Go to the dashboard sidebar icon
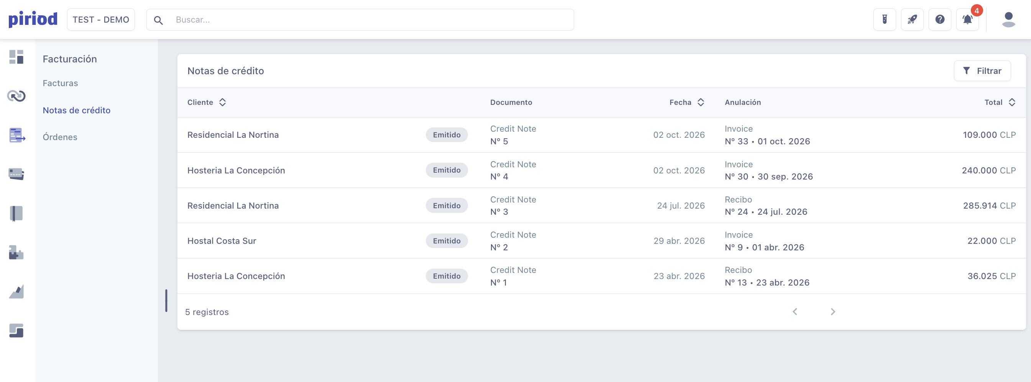The width and height of the screenshot is (1031, 382). coord(16,57)
